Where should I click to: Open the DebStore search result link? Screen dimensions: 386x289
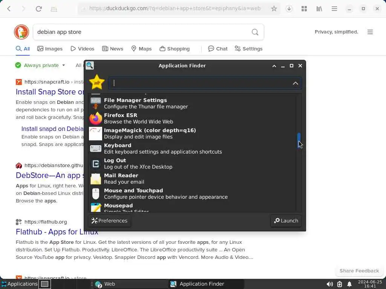(50, 175)
